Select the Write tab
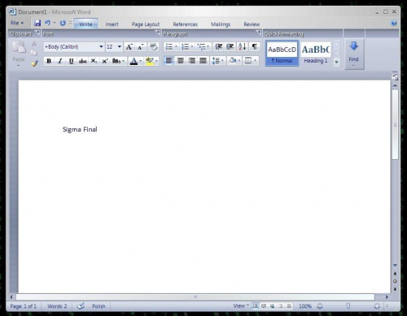 (x=85, y=24)
